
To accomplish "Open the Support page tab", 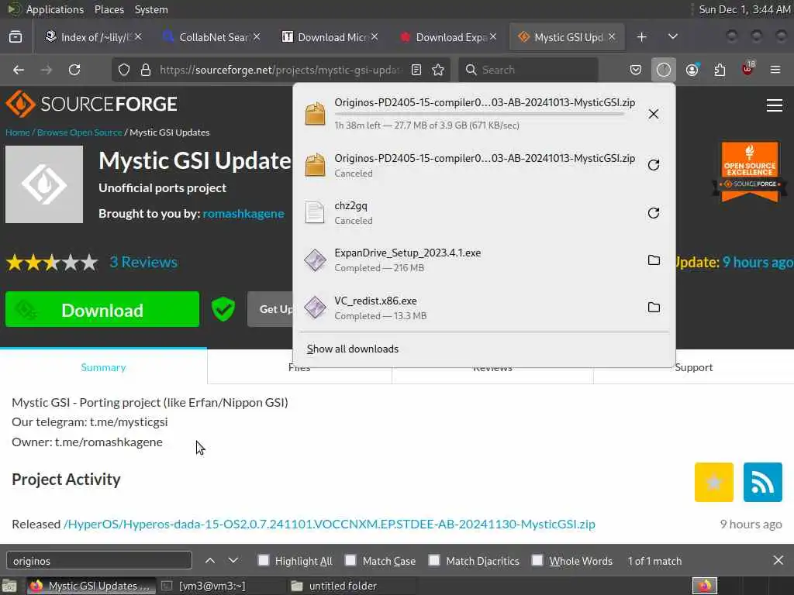I will 693,368.
